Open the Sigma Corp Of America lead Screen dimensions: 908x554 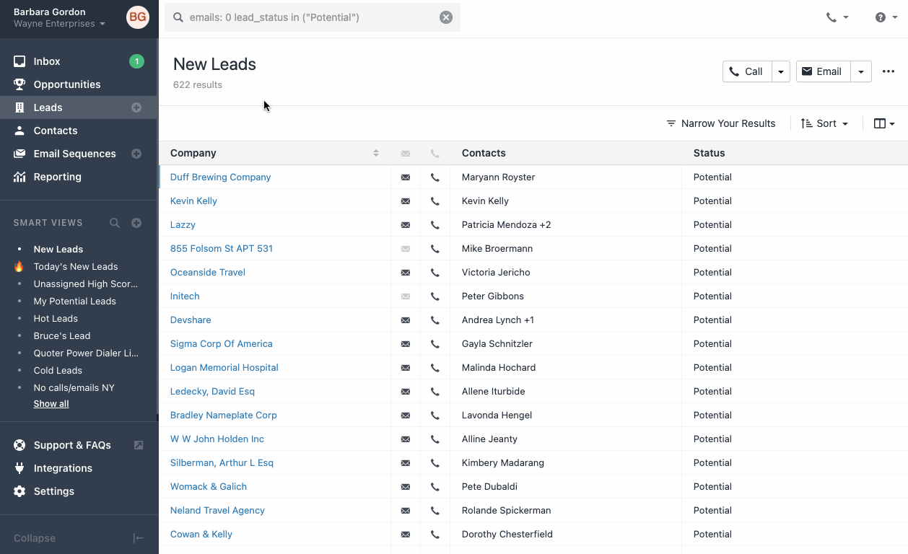click(221, 343)
